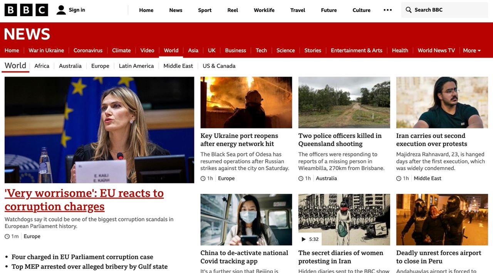Viewport: 493px width, 273px height.
Task: Open the Home link in top navigation
Action: pos(146,10)
